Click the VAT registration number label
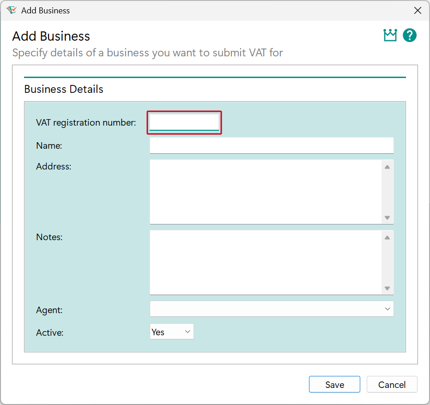This screenshot has width=430, height=405. click(x=86, y=122)
